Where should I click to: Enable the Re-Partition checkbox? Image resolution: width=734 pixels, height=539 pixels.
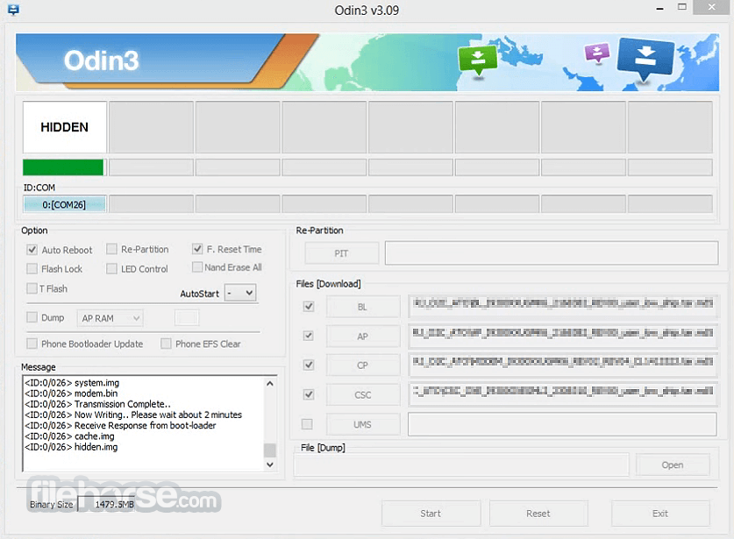[111, 249]
